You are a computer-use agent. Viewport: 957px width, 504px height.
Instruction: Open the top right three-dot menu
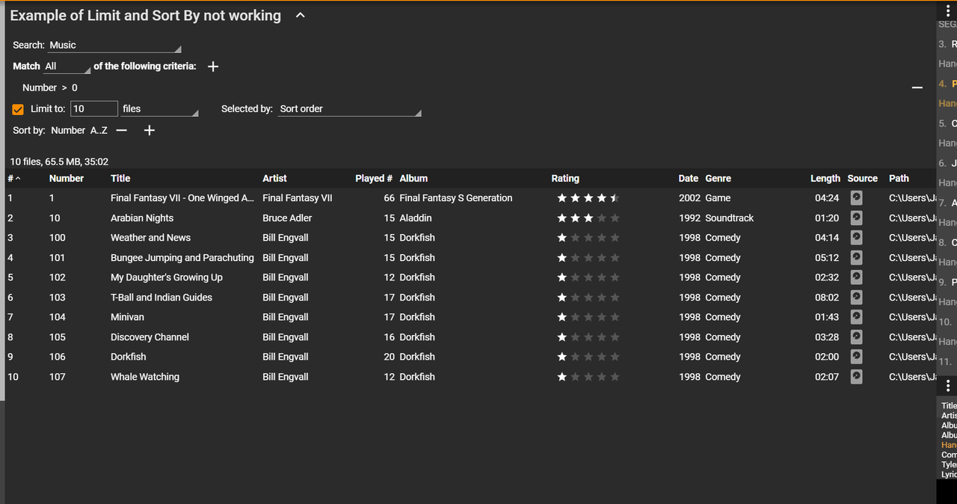948,10
